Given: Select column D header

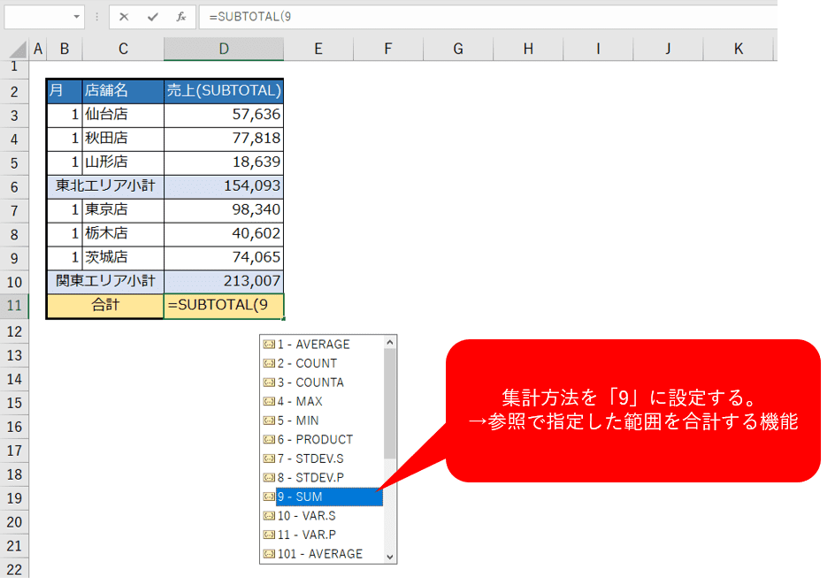Looking at the screenshot, I should tap(224, 49).
